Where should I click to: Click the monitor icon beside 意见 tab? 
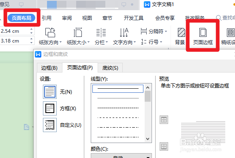click(21, 4)
